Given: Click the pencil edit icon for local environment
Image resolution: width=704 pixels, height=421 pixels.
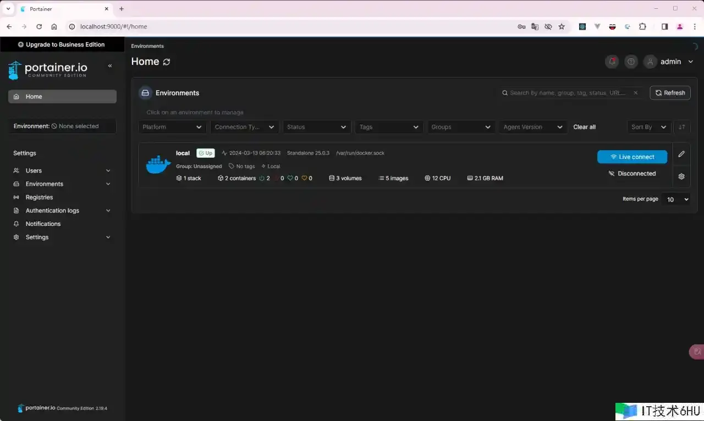Looking at the screenshot, I should click(x=681, y=154).
